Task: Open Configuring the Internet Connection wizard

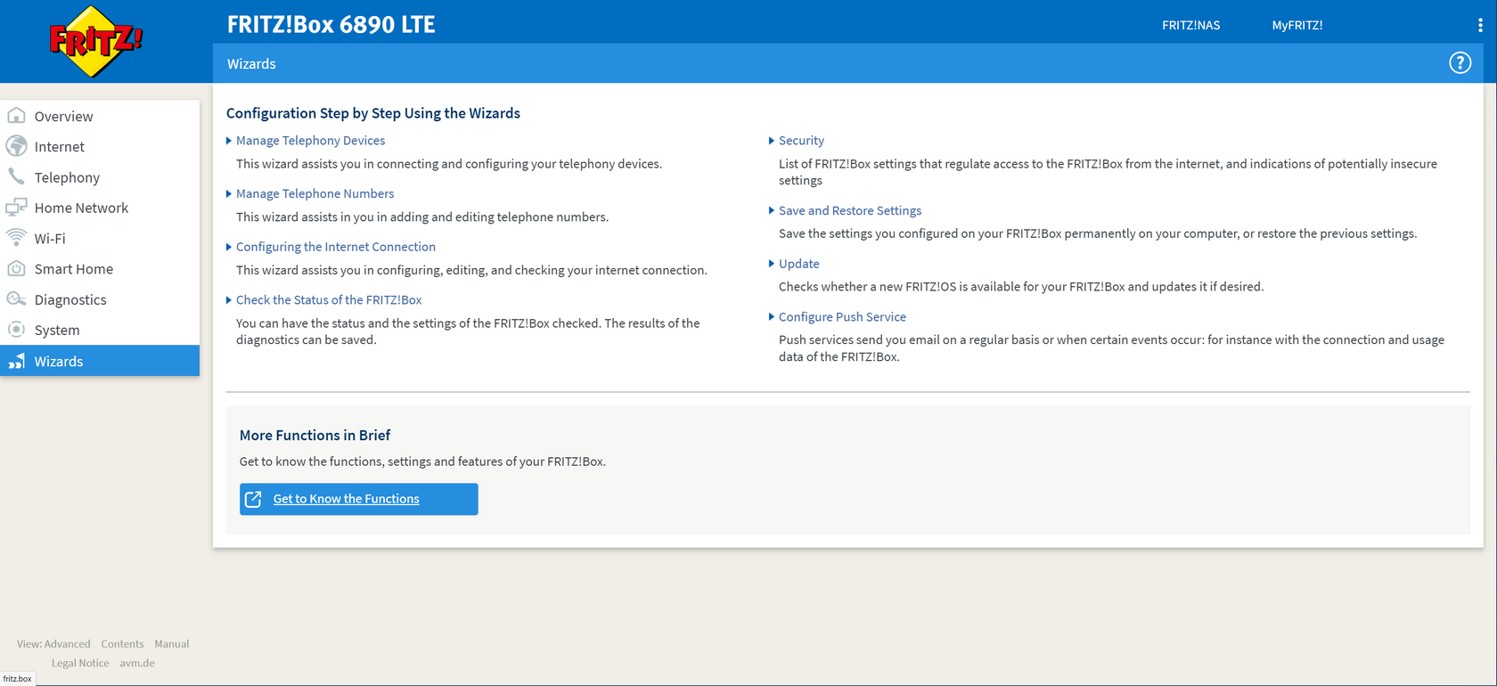Action: point(336,247)
